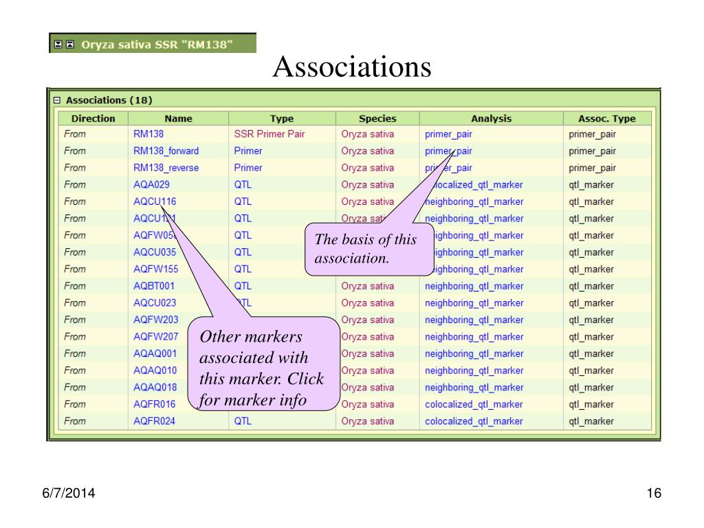The height and width of the screenshot is (528, 704).
Task: Open the RM138_forward primer link
Action: [166, 151]
